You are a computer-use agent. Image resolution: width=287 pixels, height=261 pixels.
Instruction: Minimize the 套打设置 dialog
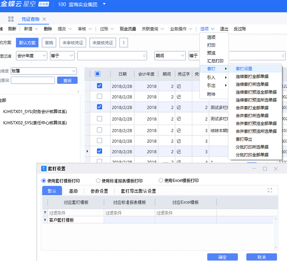pyautogui.click(x=254, y=168)
